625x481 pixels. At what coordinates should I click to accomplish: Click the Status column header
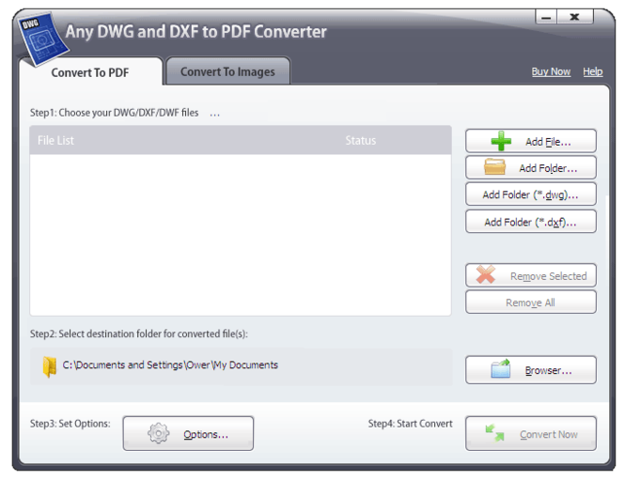(x=360, y=140)
